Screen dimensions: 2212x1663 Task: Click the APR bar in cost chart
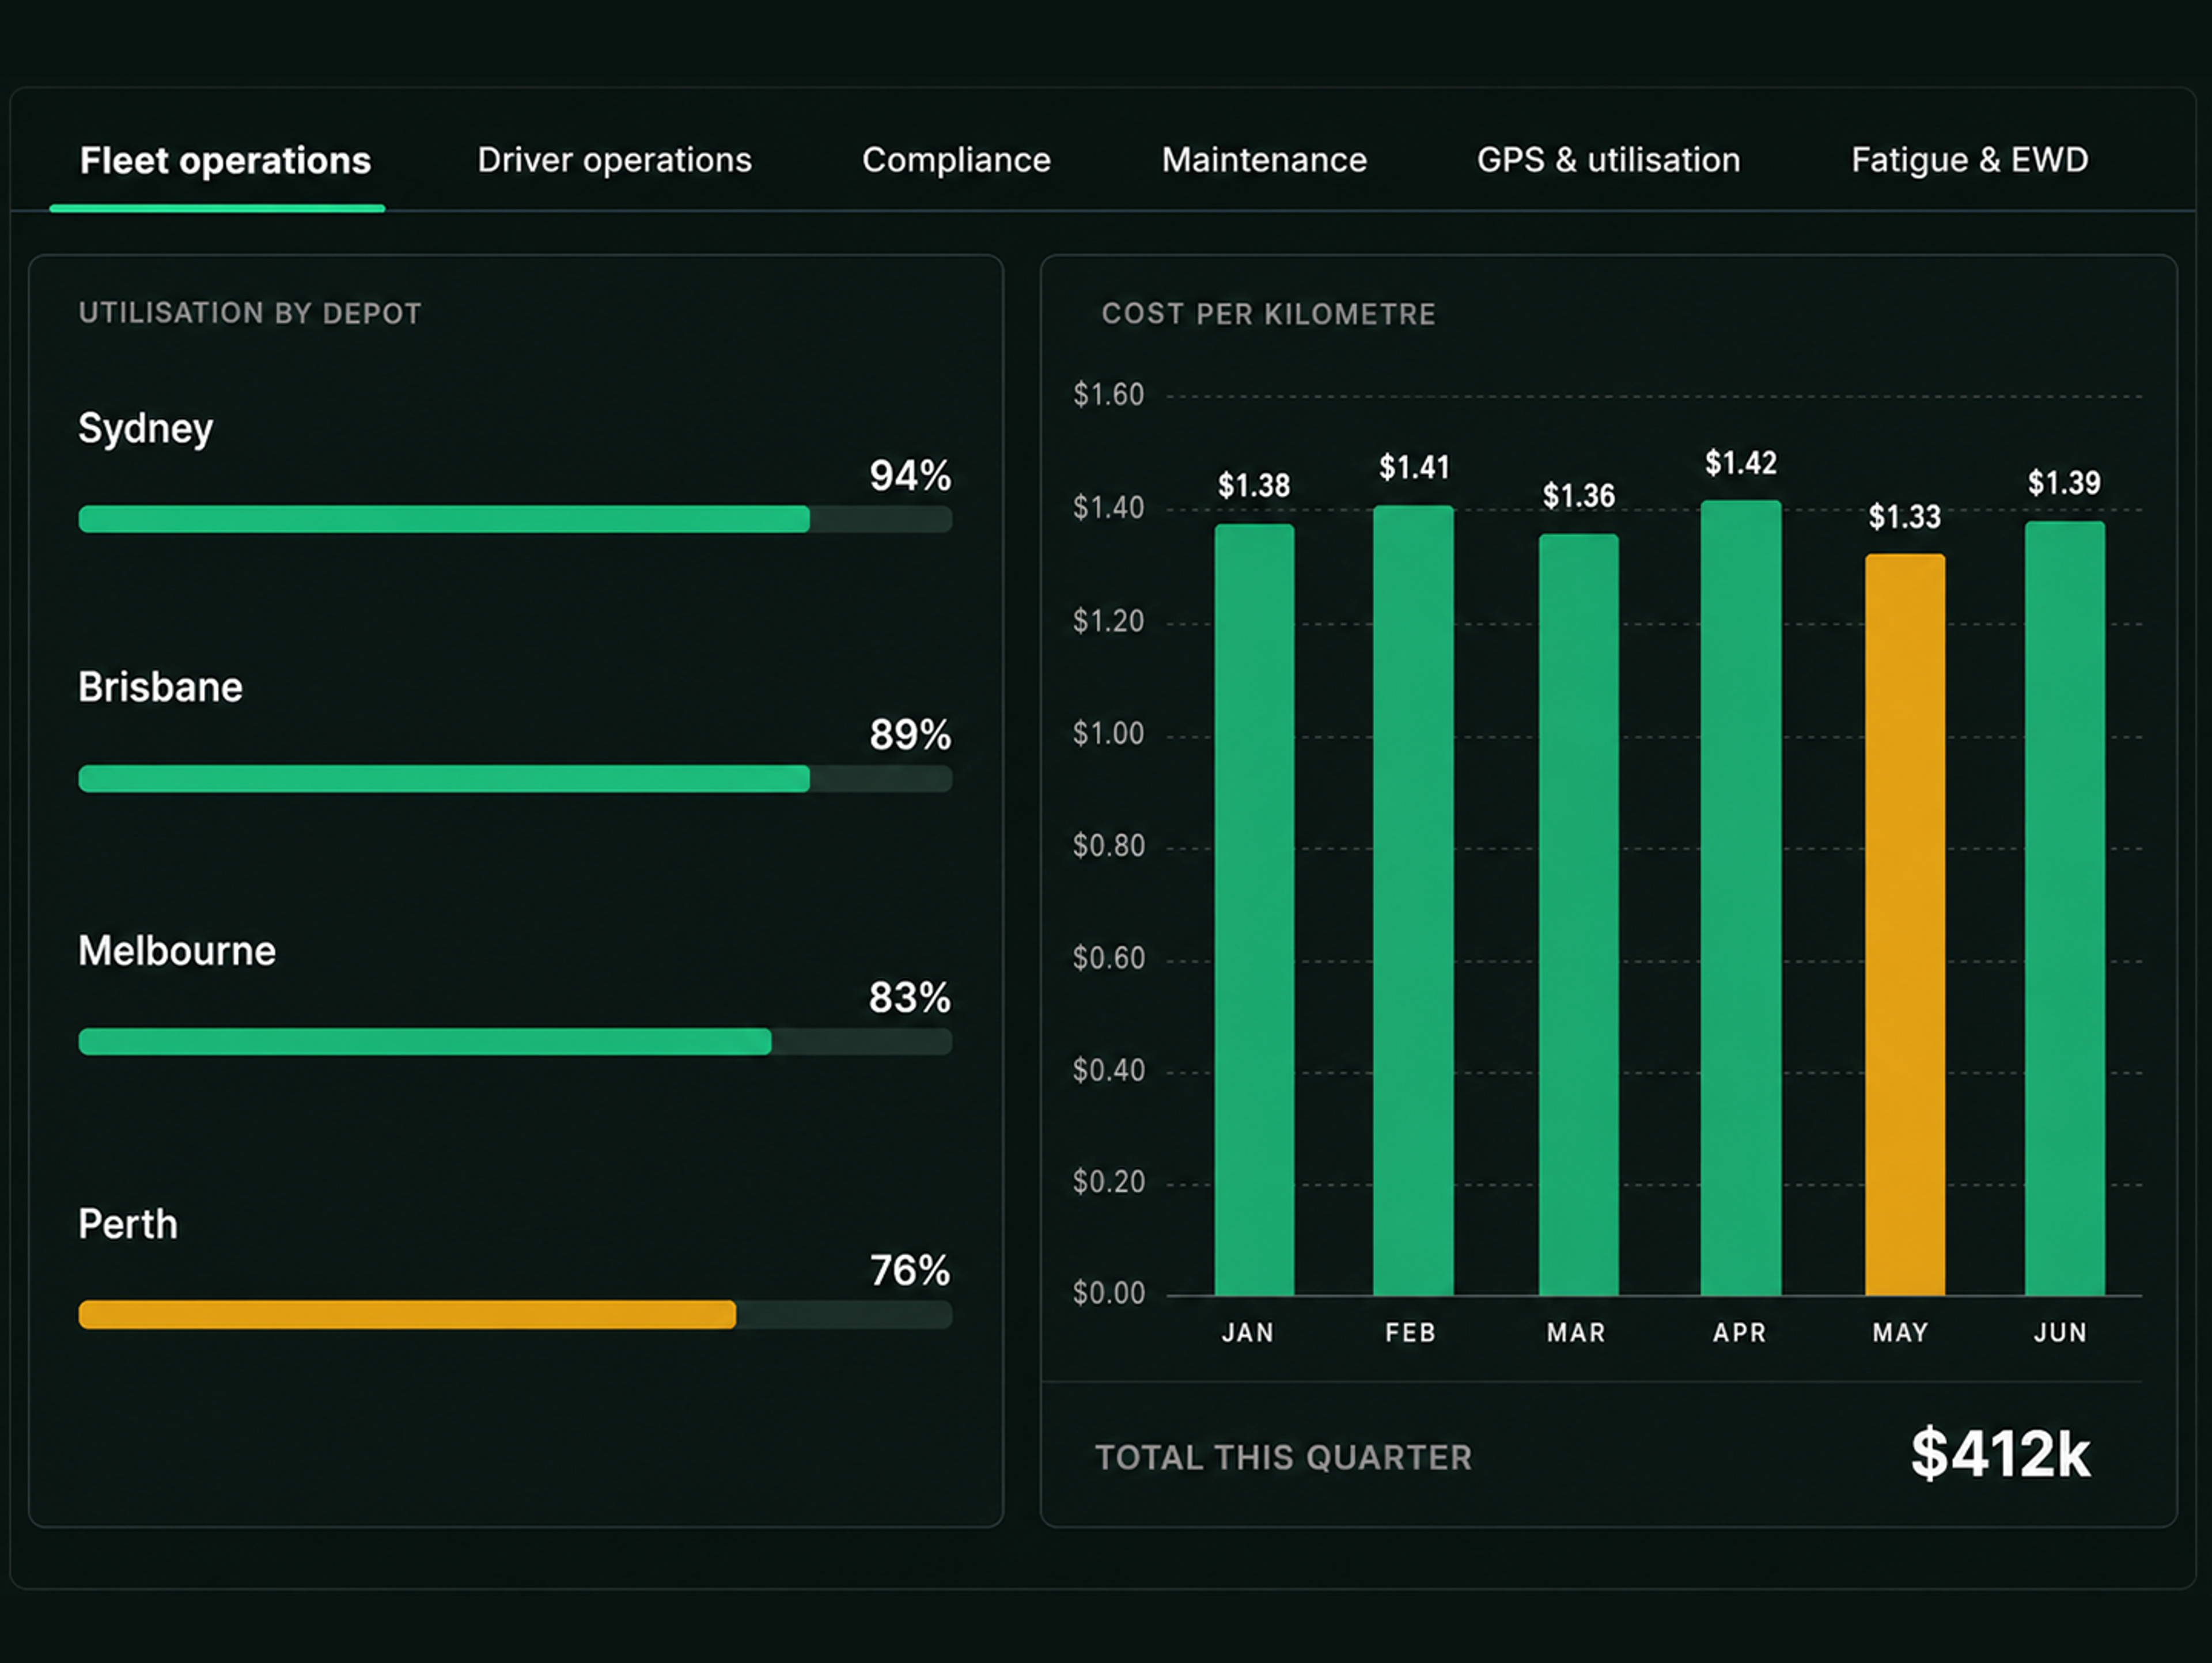coord(1741,898)
